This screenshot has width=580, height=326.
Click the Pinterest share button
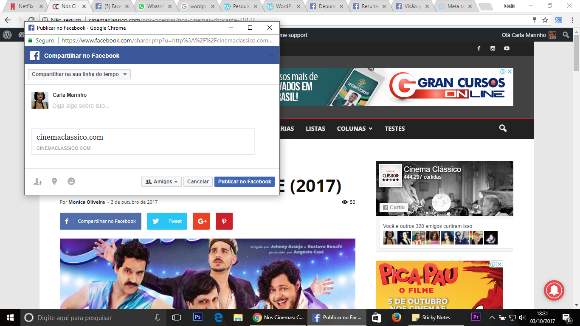point(224,221)
